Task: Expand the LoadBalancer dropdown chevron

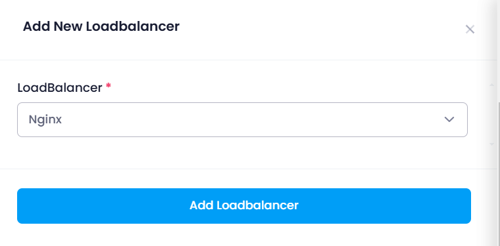Action: point(449,119)
